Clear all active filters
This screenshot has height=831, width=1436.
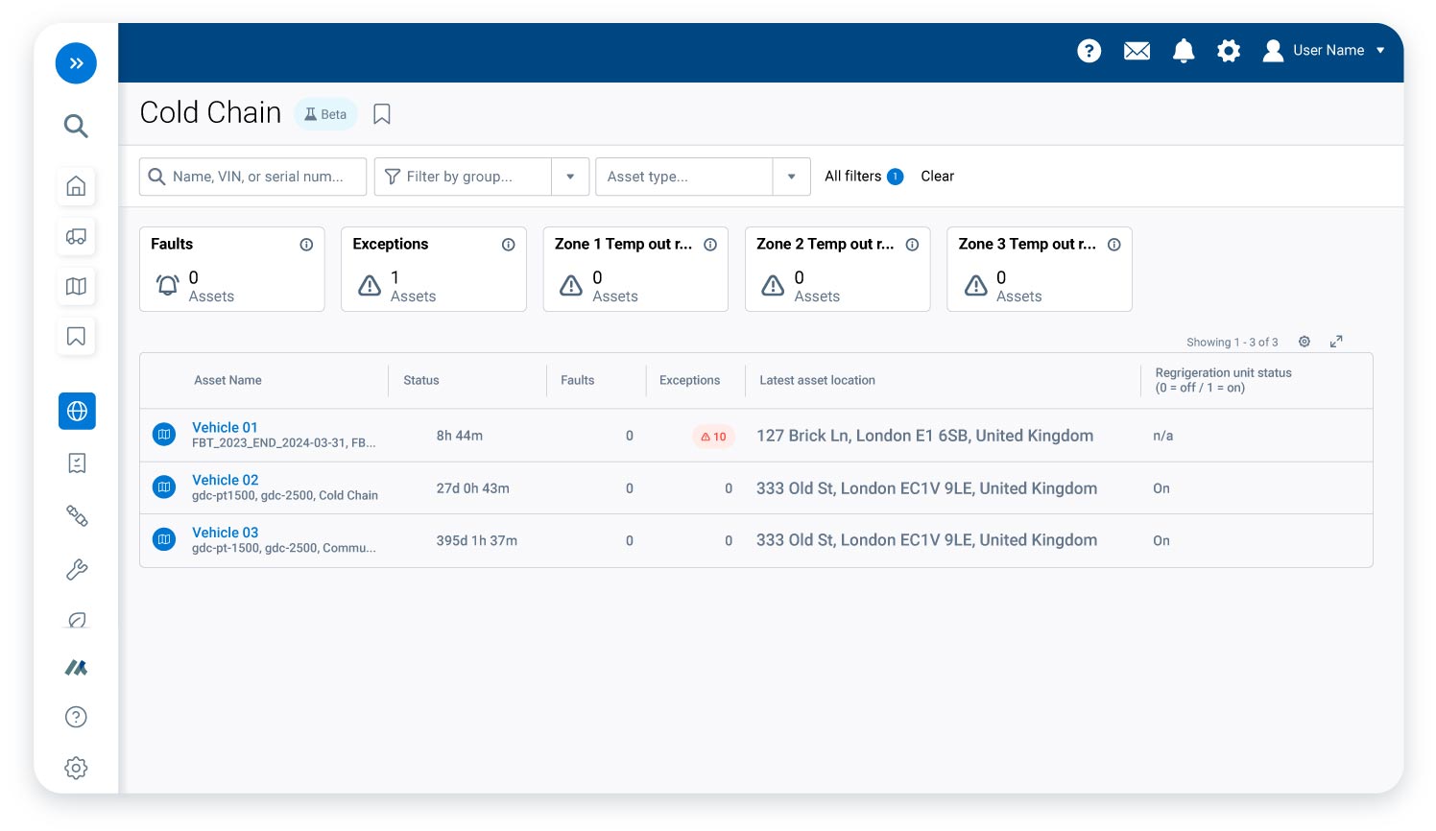[937, 177]
